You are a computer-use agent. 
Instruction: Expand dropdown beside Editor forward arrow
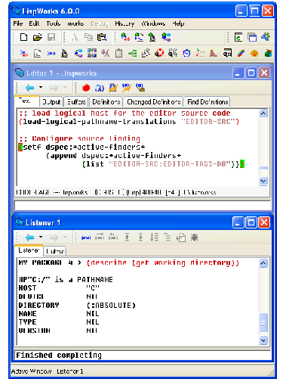tap(65, 88)
